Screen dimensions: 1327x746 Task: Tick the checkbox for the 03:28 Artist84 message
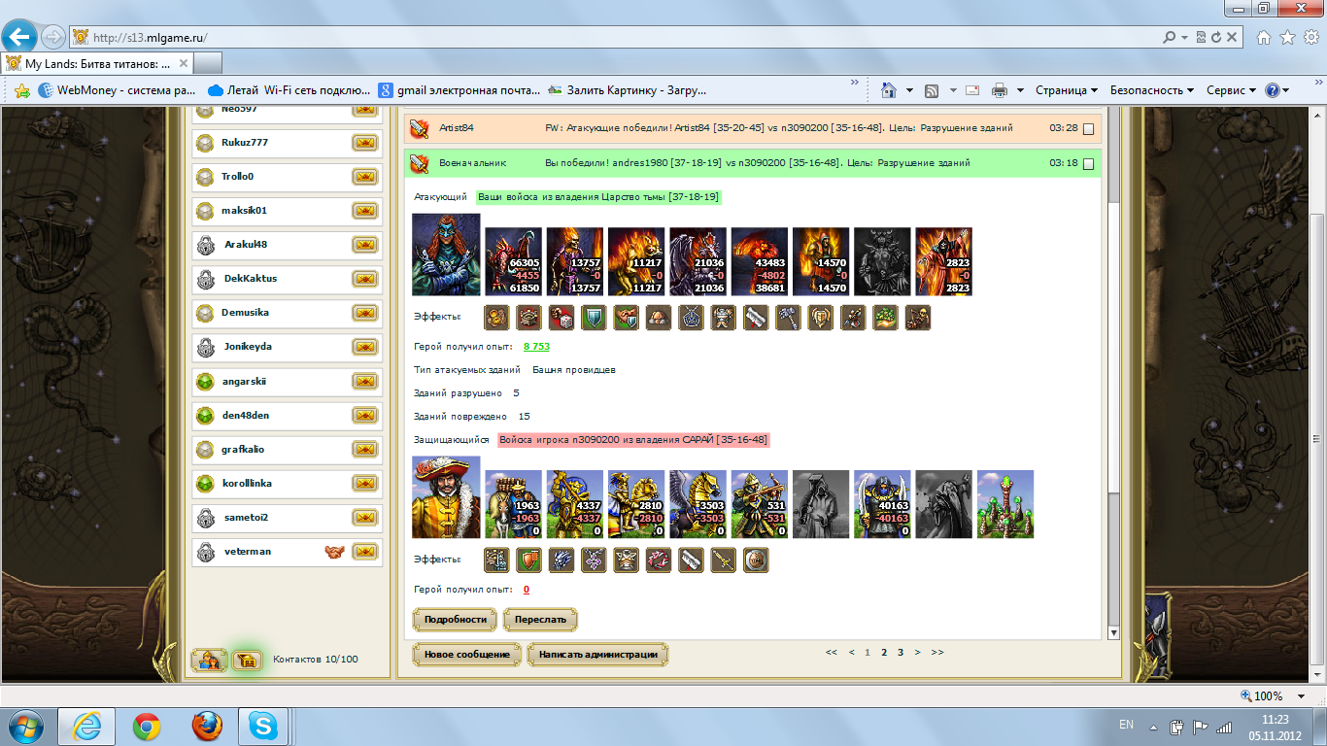click(x=1088, y=129)
